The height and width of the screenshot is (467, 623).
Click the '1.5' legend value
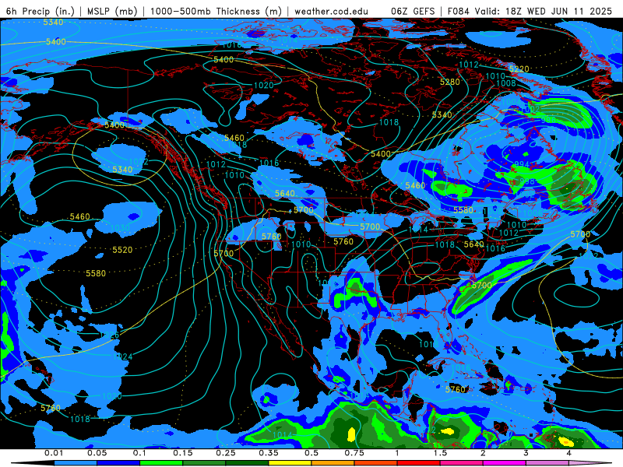click(x=440, y=453)
